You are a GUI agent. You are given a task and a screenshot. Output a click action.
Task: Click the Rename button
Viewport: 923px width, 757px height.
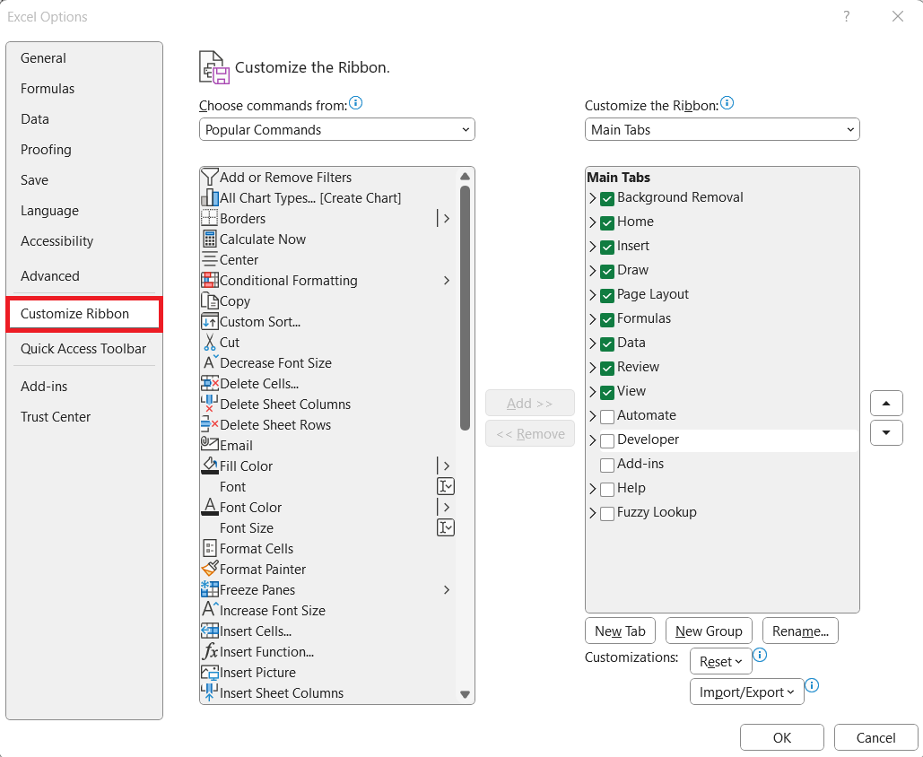[800, 631]
